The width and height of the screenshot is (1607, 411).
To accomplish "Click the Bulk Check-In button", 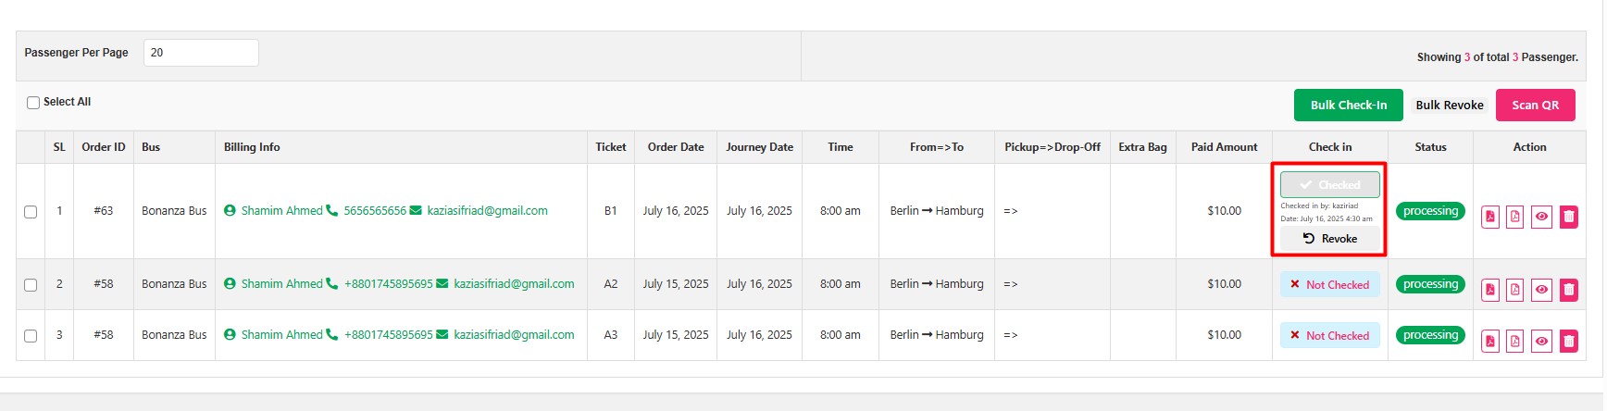I will click(1348, 106).
